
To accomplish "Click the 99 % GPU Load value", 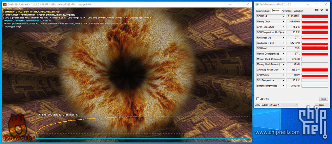I will (x=293, y=48).
